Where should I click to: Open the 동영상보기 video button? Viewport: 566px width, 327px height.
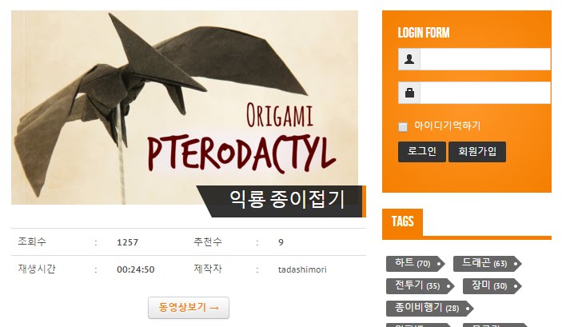(x=189, y=308)
